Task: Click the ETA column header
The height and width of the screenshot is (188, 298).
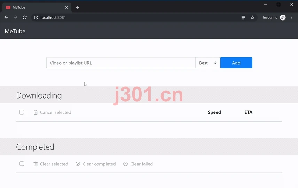Action: (249, 112)
